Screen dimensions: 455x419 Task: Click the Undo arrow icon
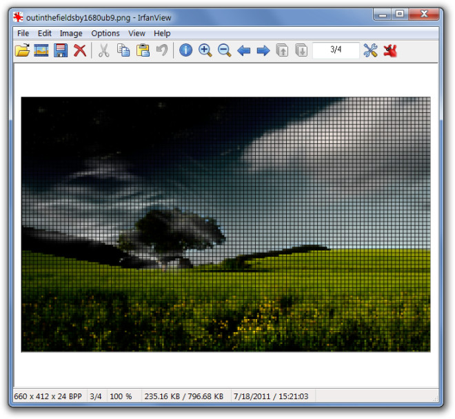162,50
